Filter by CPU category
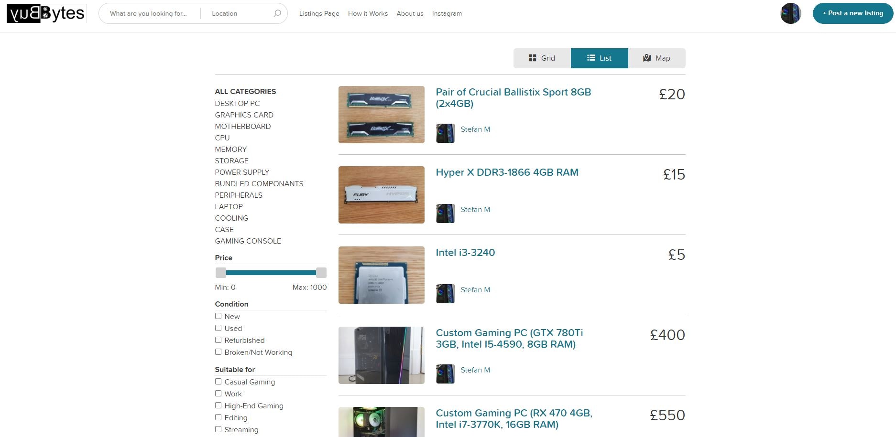 coord(222,138)
